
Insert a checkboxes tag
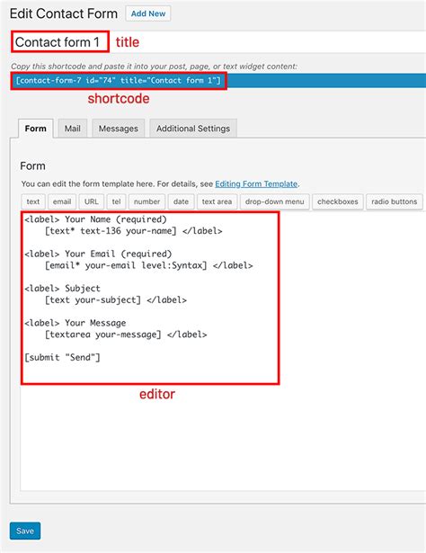coord(338,201)
